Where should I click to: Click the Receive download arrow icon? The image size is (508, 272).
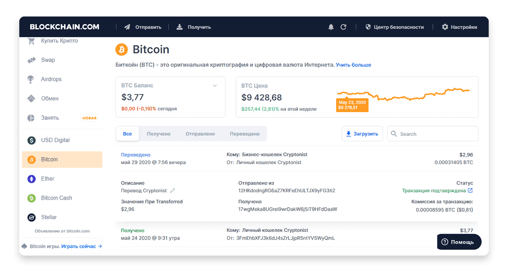pyautogui.click(x=179, y=27)
